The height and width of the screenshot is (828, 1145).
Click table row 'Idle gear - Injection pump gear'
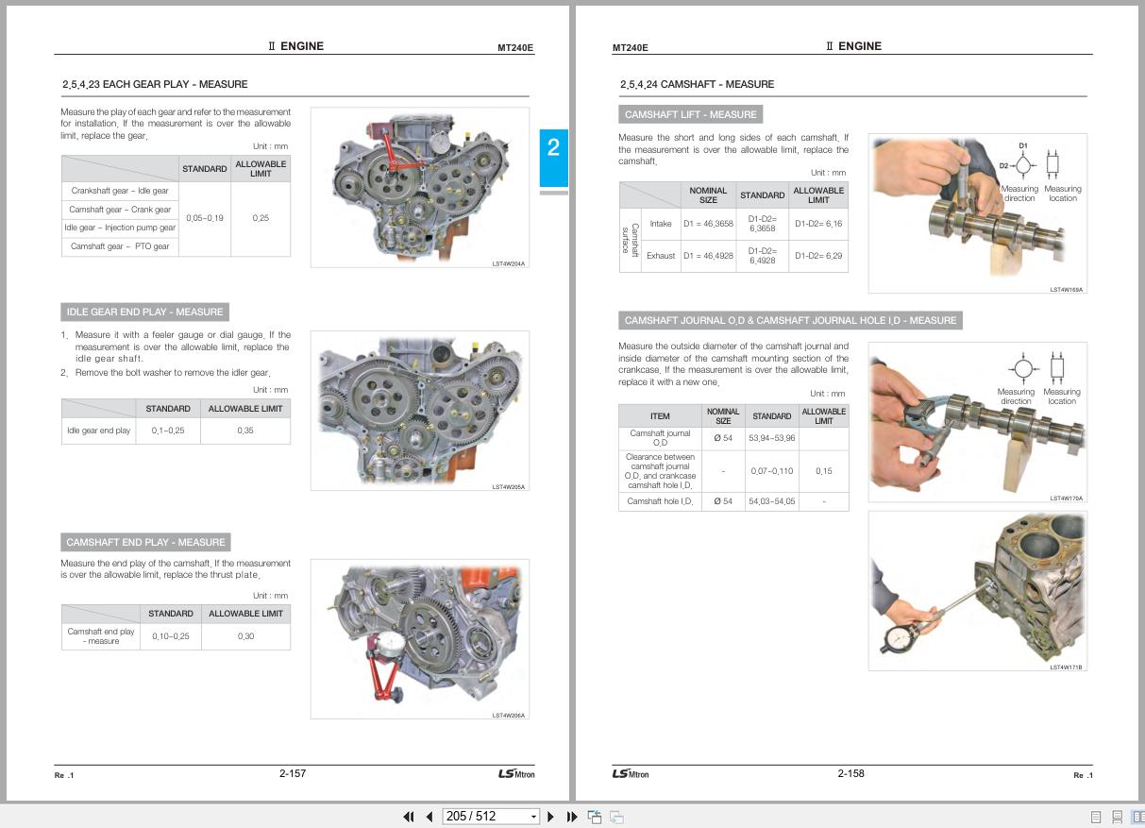pos(120,228)
